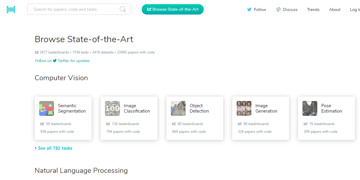Viewport: 360px width, 180px height.
Task: Open the Trends menu item
Action: coord(313,10)
